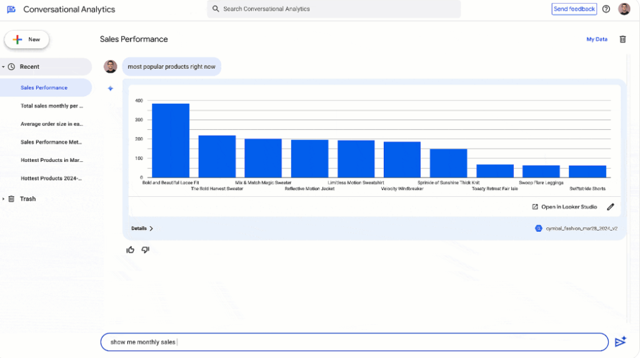Click the Sales Performance page title
This screenshot has height=358, width=640.
coord(134,39)
